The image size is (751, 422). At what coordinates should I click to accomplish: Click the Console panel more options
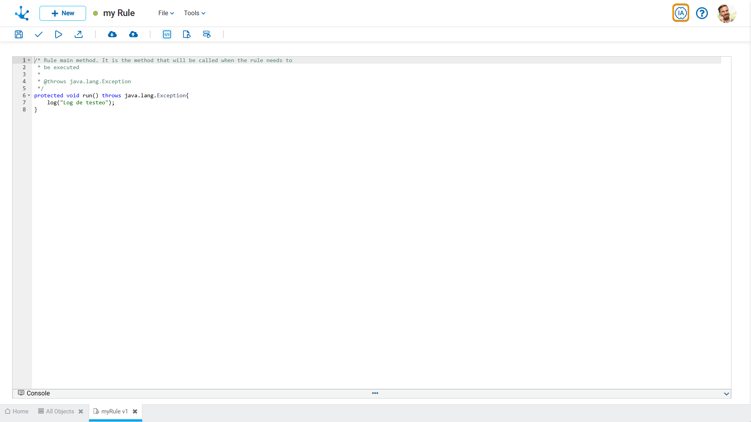tap(375, 393)
